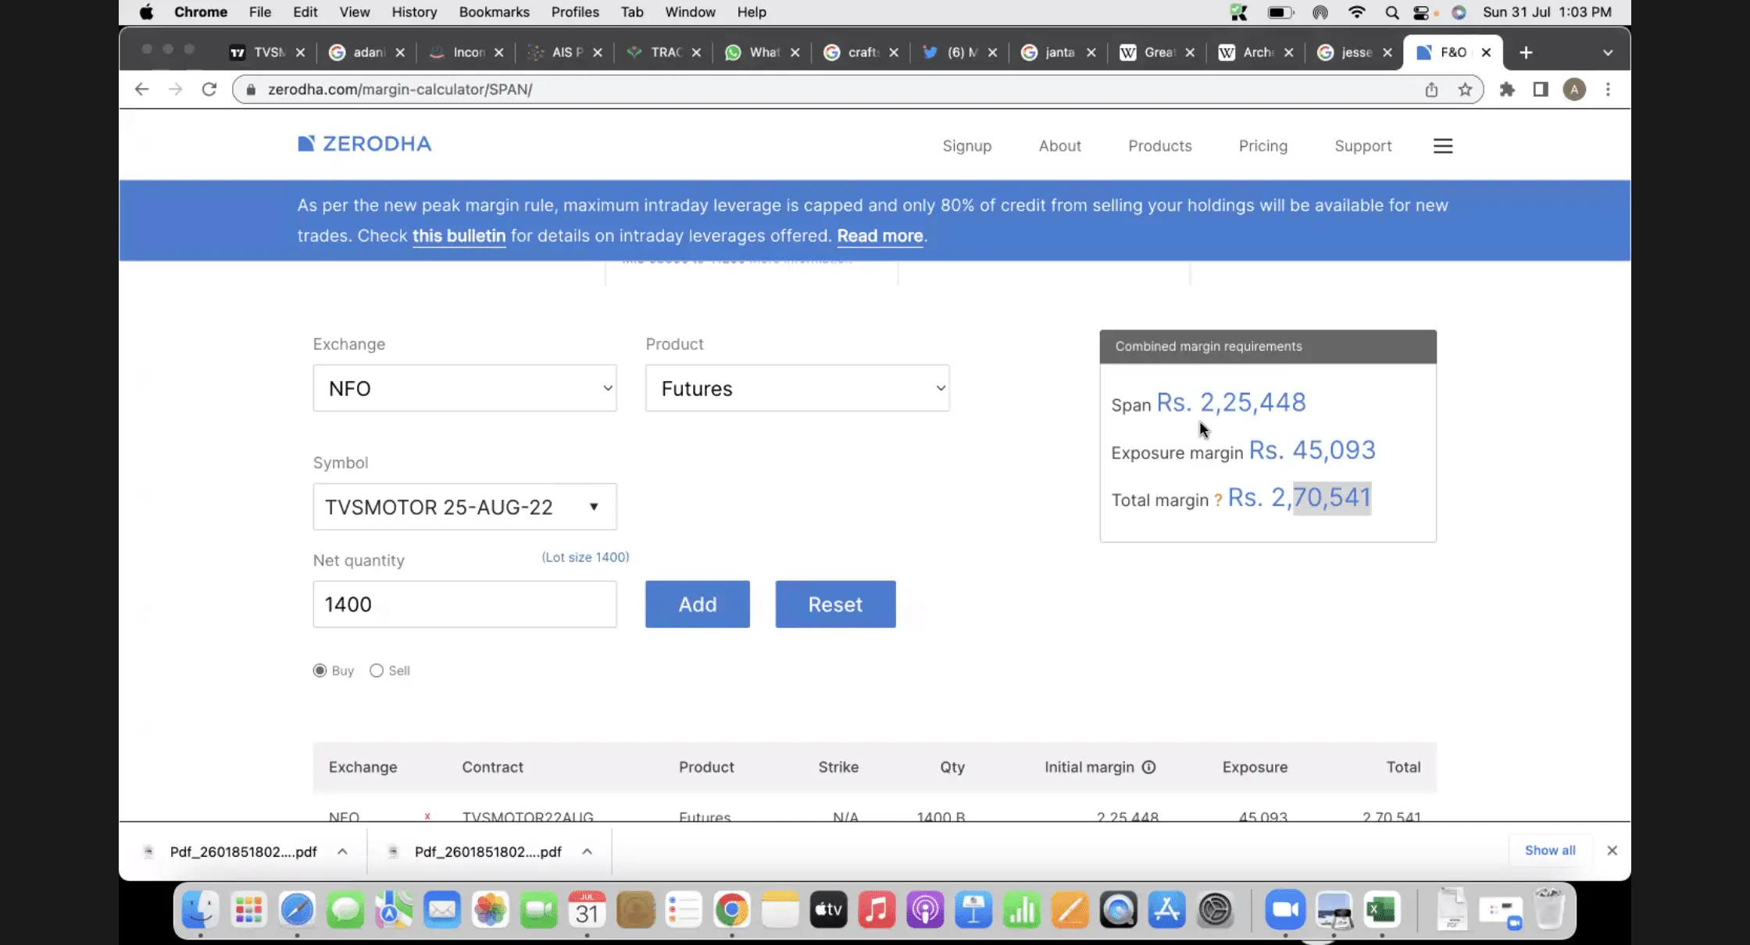Image resolution: width=1750 pixels, height=945 pixels.
Task: Switch to the WhatsApp tab
Action: click(x=755, y=52)
